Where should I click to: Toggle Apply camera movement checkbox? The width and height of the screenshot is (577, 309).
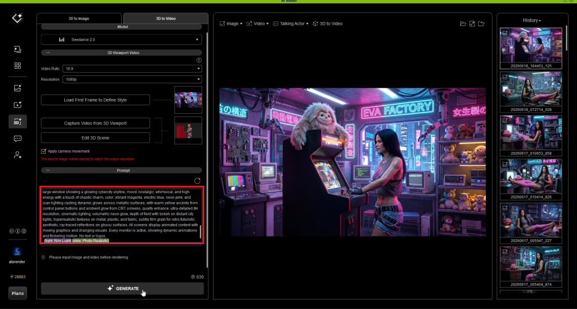(43, 151)
